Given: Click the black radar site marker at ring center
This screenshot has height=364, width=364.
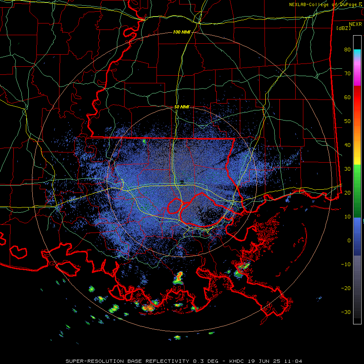Looking at the screenshot, I should tap(182, 182).
